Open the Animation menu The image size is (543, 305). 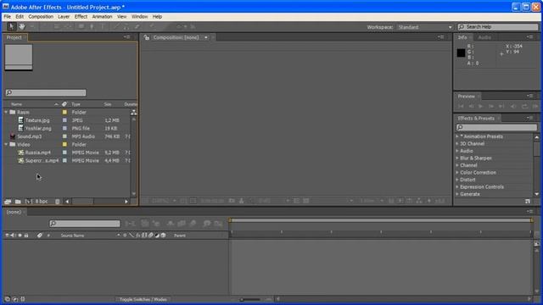click(x=102, y=17)
